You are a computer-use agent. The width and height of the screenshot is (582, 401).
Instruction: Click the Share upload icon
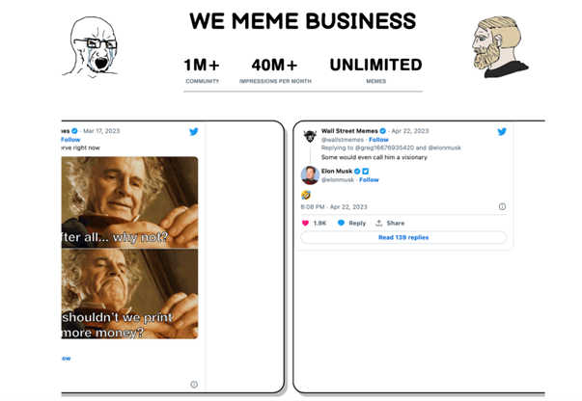[379, 223]
